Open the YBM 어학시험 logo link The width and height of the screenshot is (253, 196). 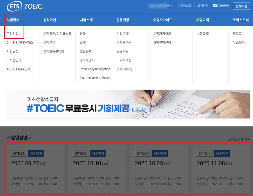[220, 6]
